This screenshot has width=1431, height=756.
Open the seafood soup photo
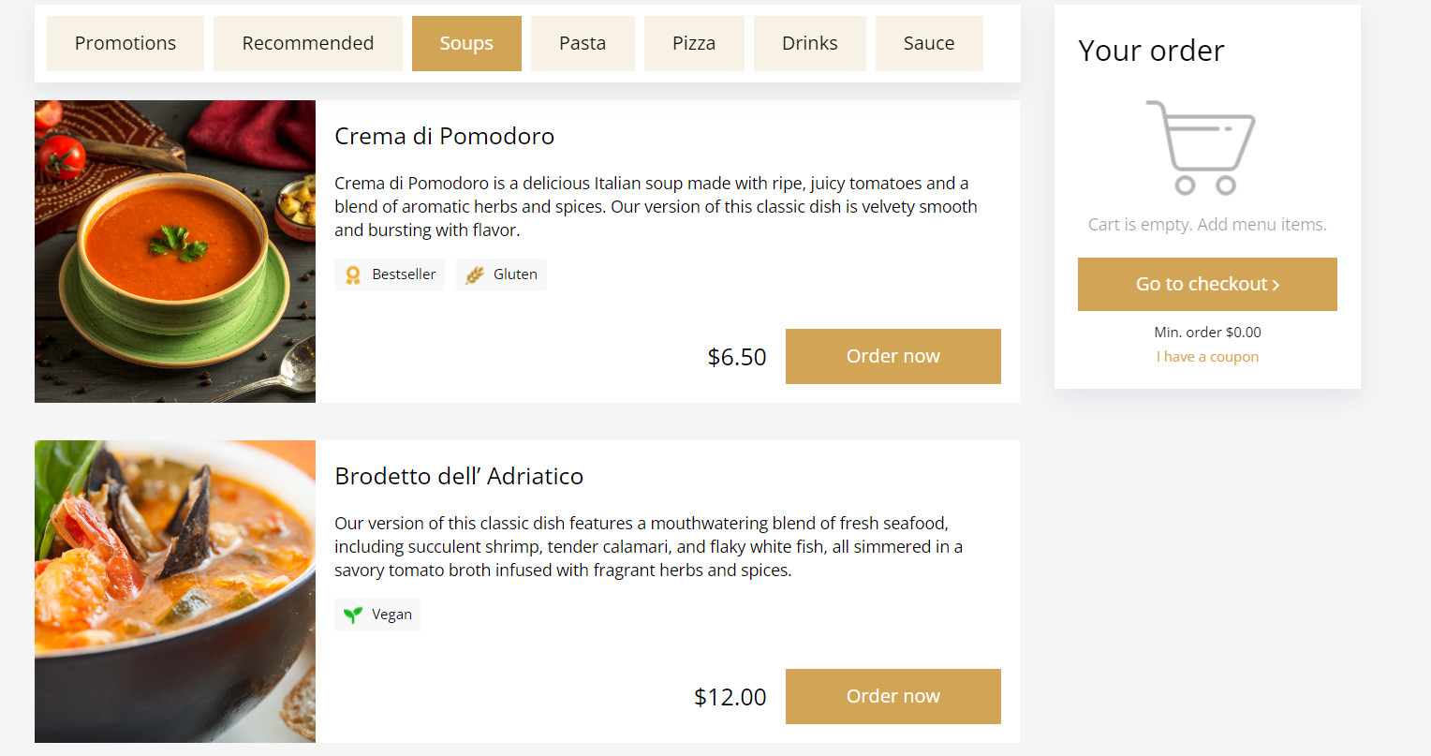click(175, 591)
